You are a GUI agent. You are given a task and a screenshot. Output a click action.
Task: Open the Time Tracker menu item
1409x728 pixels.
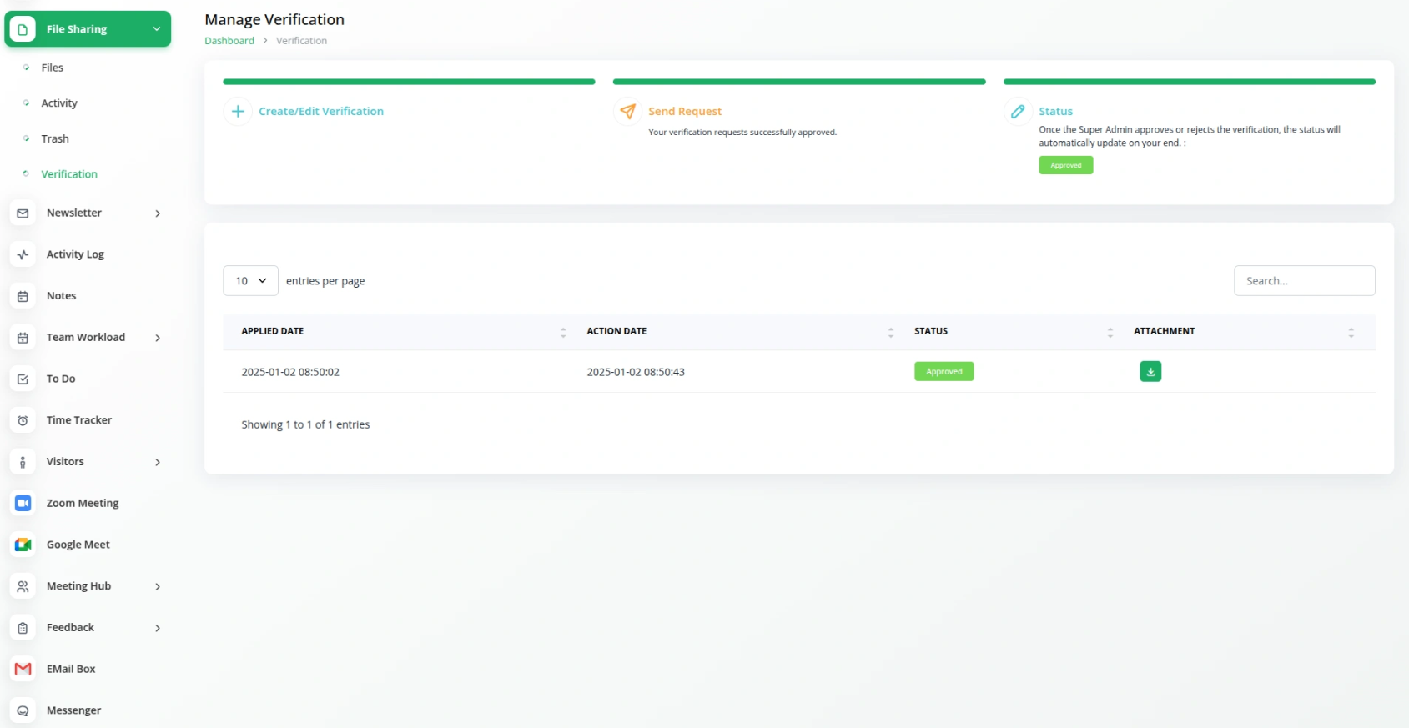click(x=79, y=420)
